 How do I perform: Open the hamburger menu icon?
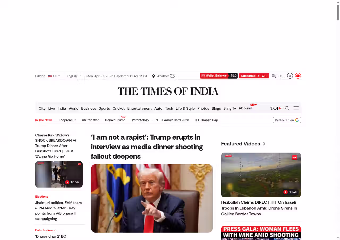point(296,108)
